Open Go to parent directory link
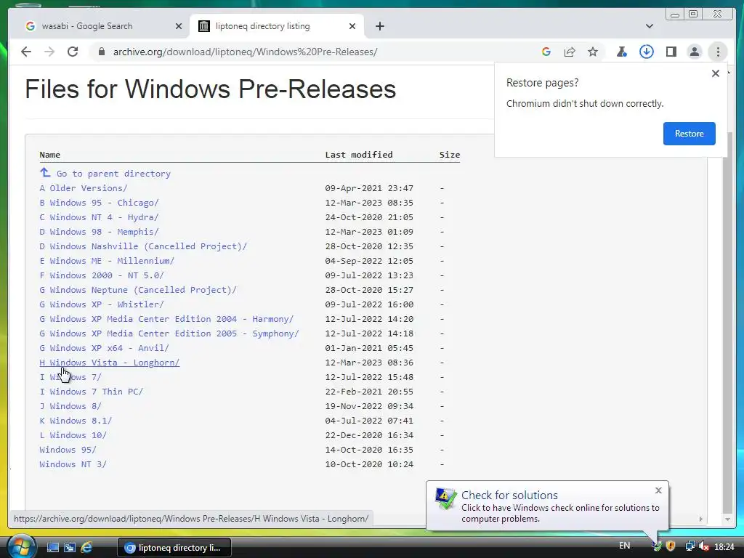 [113, 174]
